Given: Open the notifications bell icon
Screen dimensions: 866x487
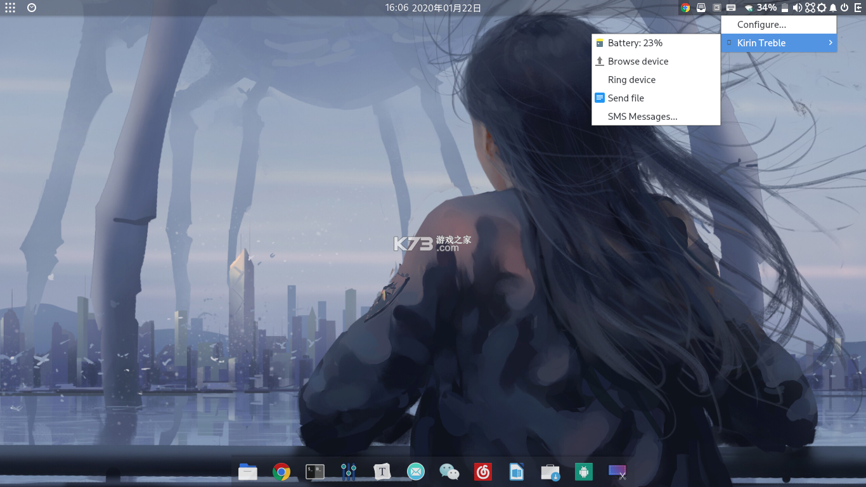Looking at the screenshot, I should (833, 8).
